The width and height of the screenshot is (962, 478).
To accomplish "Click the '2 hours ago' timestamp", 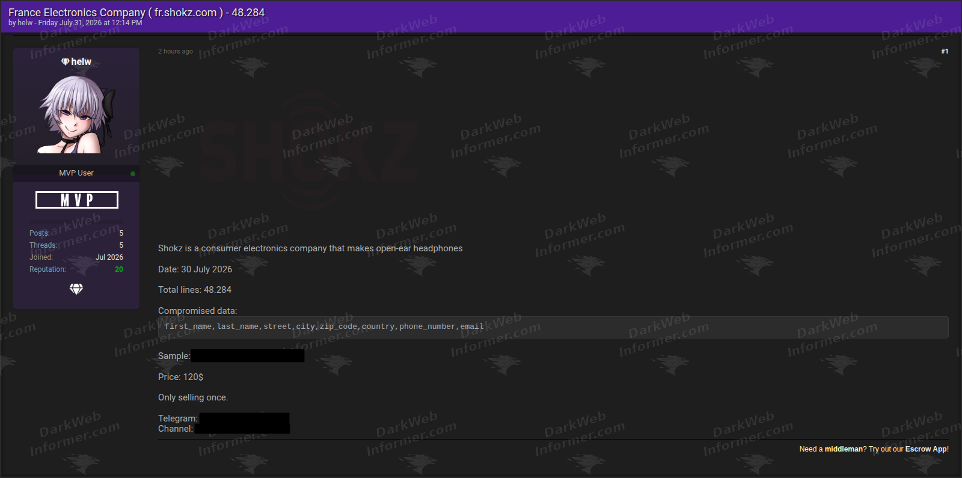I will click(x=176, y=51).
